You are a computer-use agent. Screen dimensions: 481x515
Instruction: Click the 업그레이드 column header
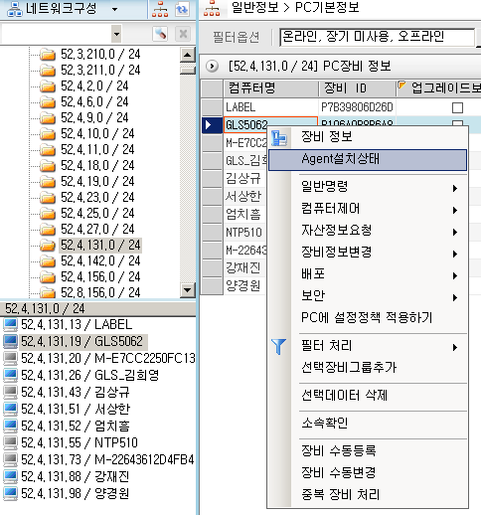438,88
